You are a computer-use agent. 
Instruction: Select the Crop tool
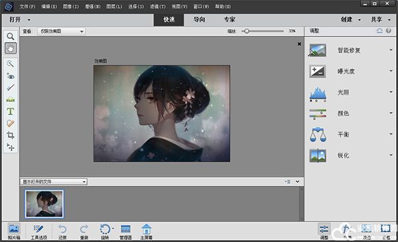pos(11,135)
